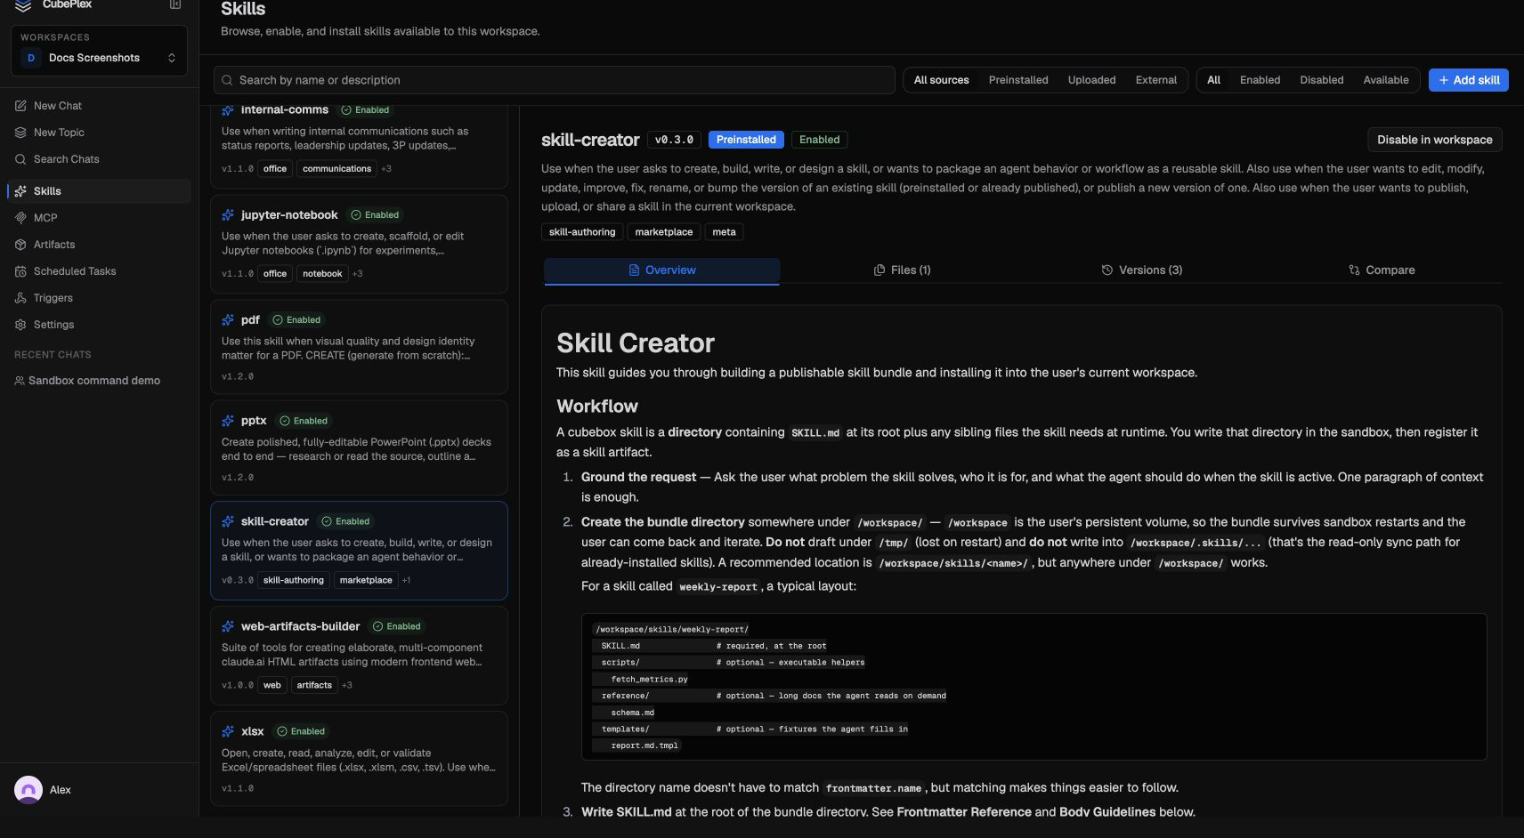
Task: Click Disable in workspace button
Action: (x=1435, y=140)
